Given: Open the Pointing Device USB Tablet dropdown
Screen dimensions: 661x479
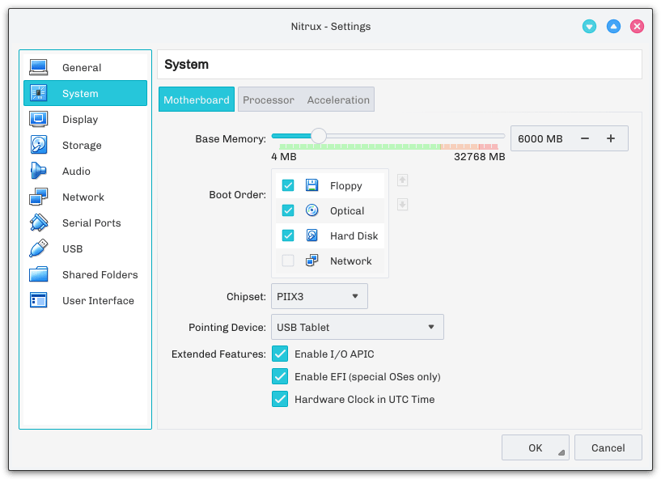Looking at the screenshot, I should point(358,327).
